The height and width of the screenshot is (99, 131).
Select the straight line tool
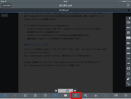[x=128, y=58]
